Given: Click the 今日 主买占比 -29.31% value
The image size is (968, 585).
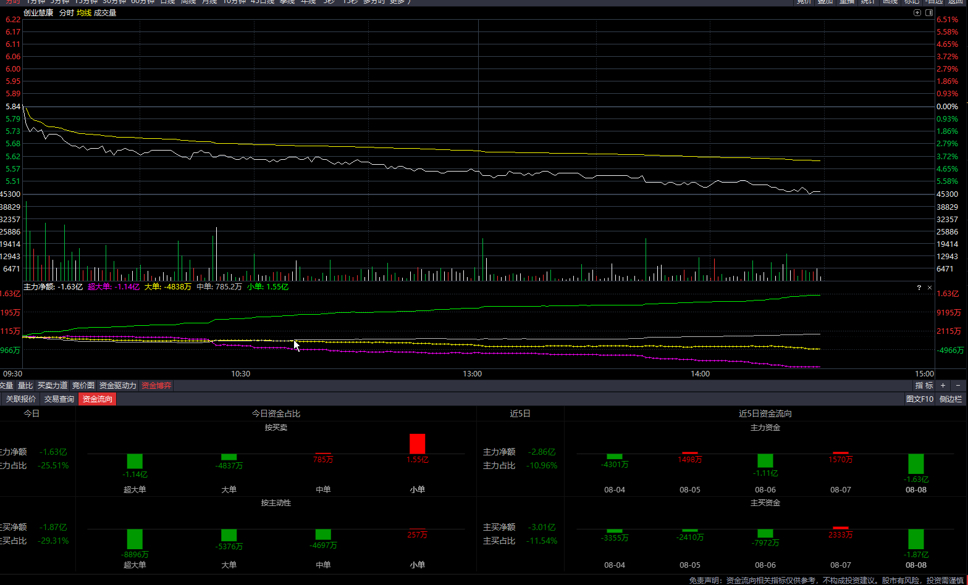Looking at the screenshot, I should click(x=53, y=541).
